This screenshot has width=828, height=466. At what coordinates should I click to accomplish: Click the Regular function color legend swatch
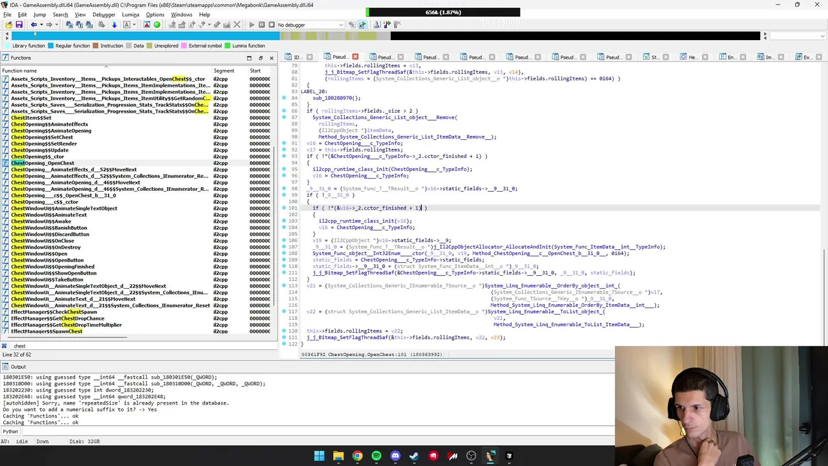click(51, 46)
